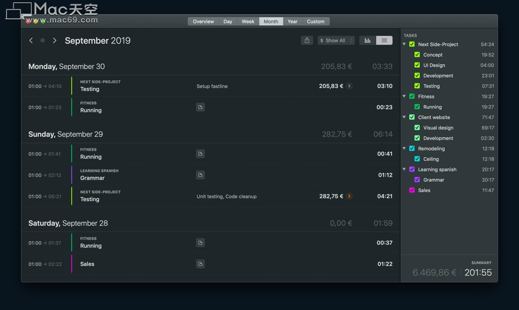
Task: Collapse the Next Side-Project task group
Action: pyautogui.click(x=404, y=44)
